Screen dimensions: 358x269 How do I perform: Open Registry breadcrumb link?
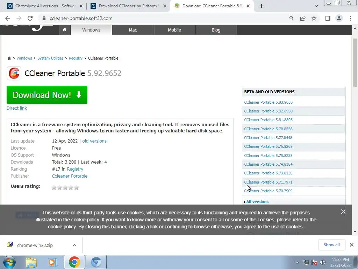[76, 58]
